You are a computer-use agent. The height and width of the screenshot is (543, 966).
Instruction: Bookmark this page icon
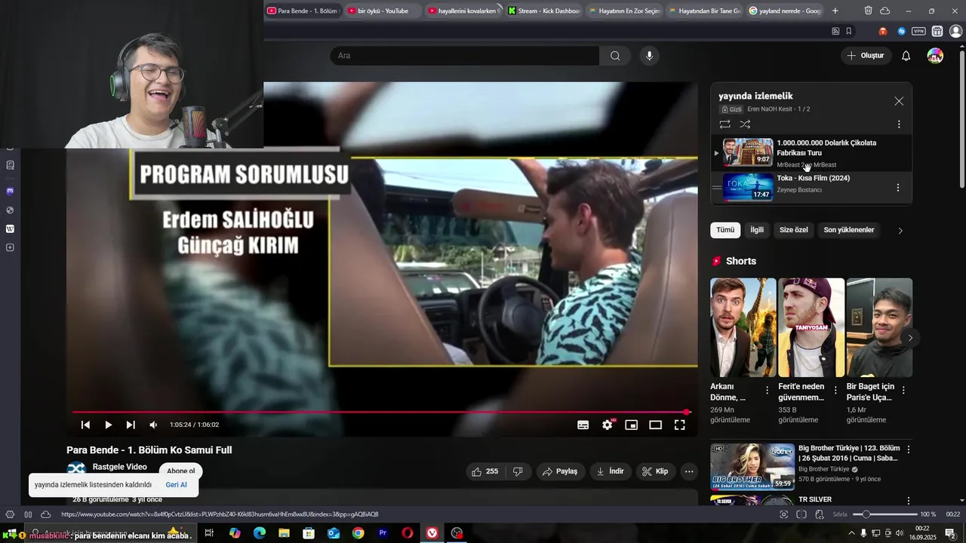tap(849, 31)
